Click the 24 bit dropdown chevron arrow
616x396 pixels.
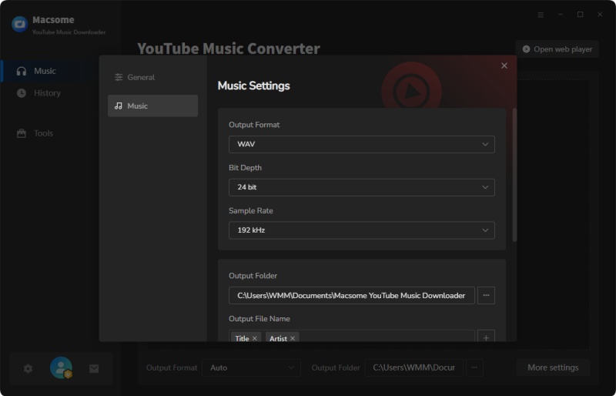tap(485, 187)
